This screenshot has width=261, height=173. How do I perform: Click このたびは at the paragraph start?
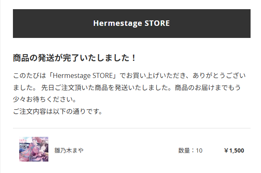click(30, 75)
